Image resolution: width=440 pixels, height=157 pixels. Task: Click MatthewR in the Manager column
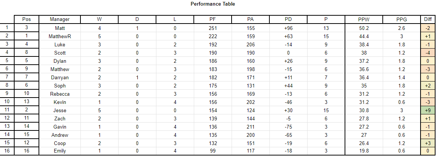pyautogui.click(x=60, y=37)
